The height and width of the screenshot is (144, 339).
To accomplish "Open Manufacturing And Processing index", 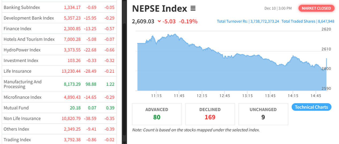I will point(22,84).
